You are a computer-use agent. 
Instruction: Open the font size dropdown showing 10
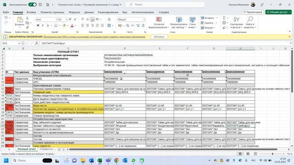coord(66,19)
